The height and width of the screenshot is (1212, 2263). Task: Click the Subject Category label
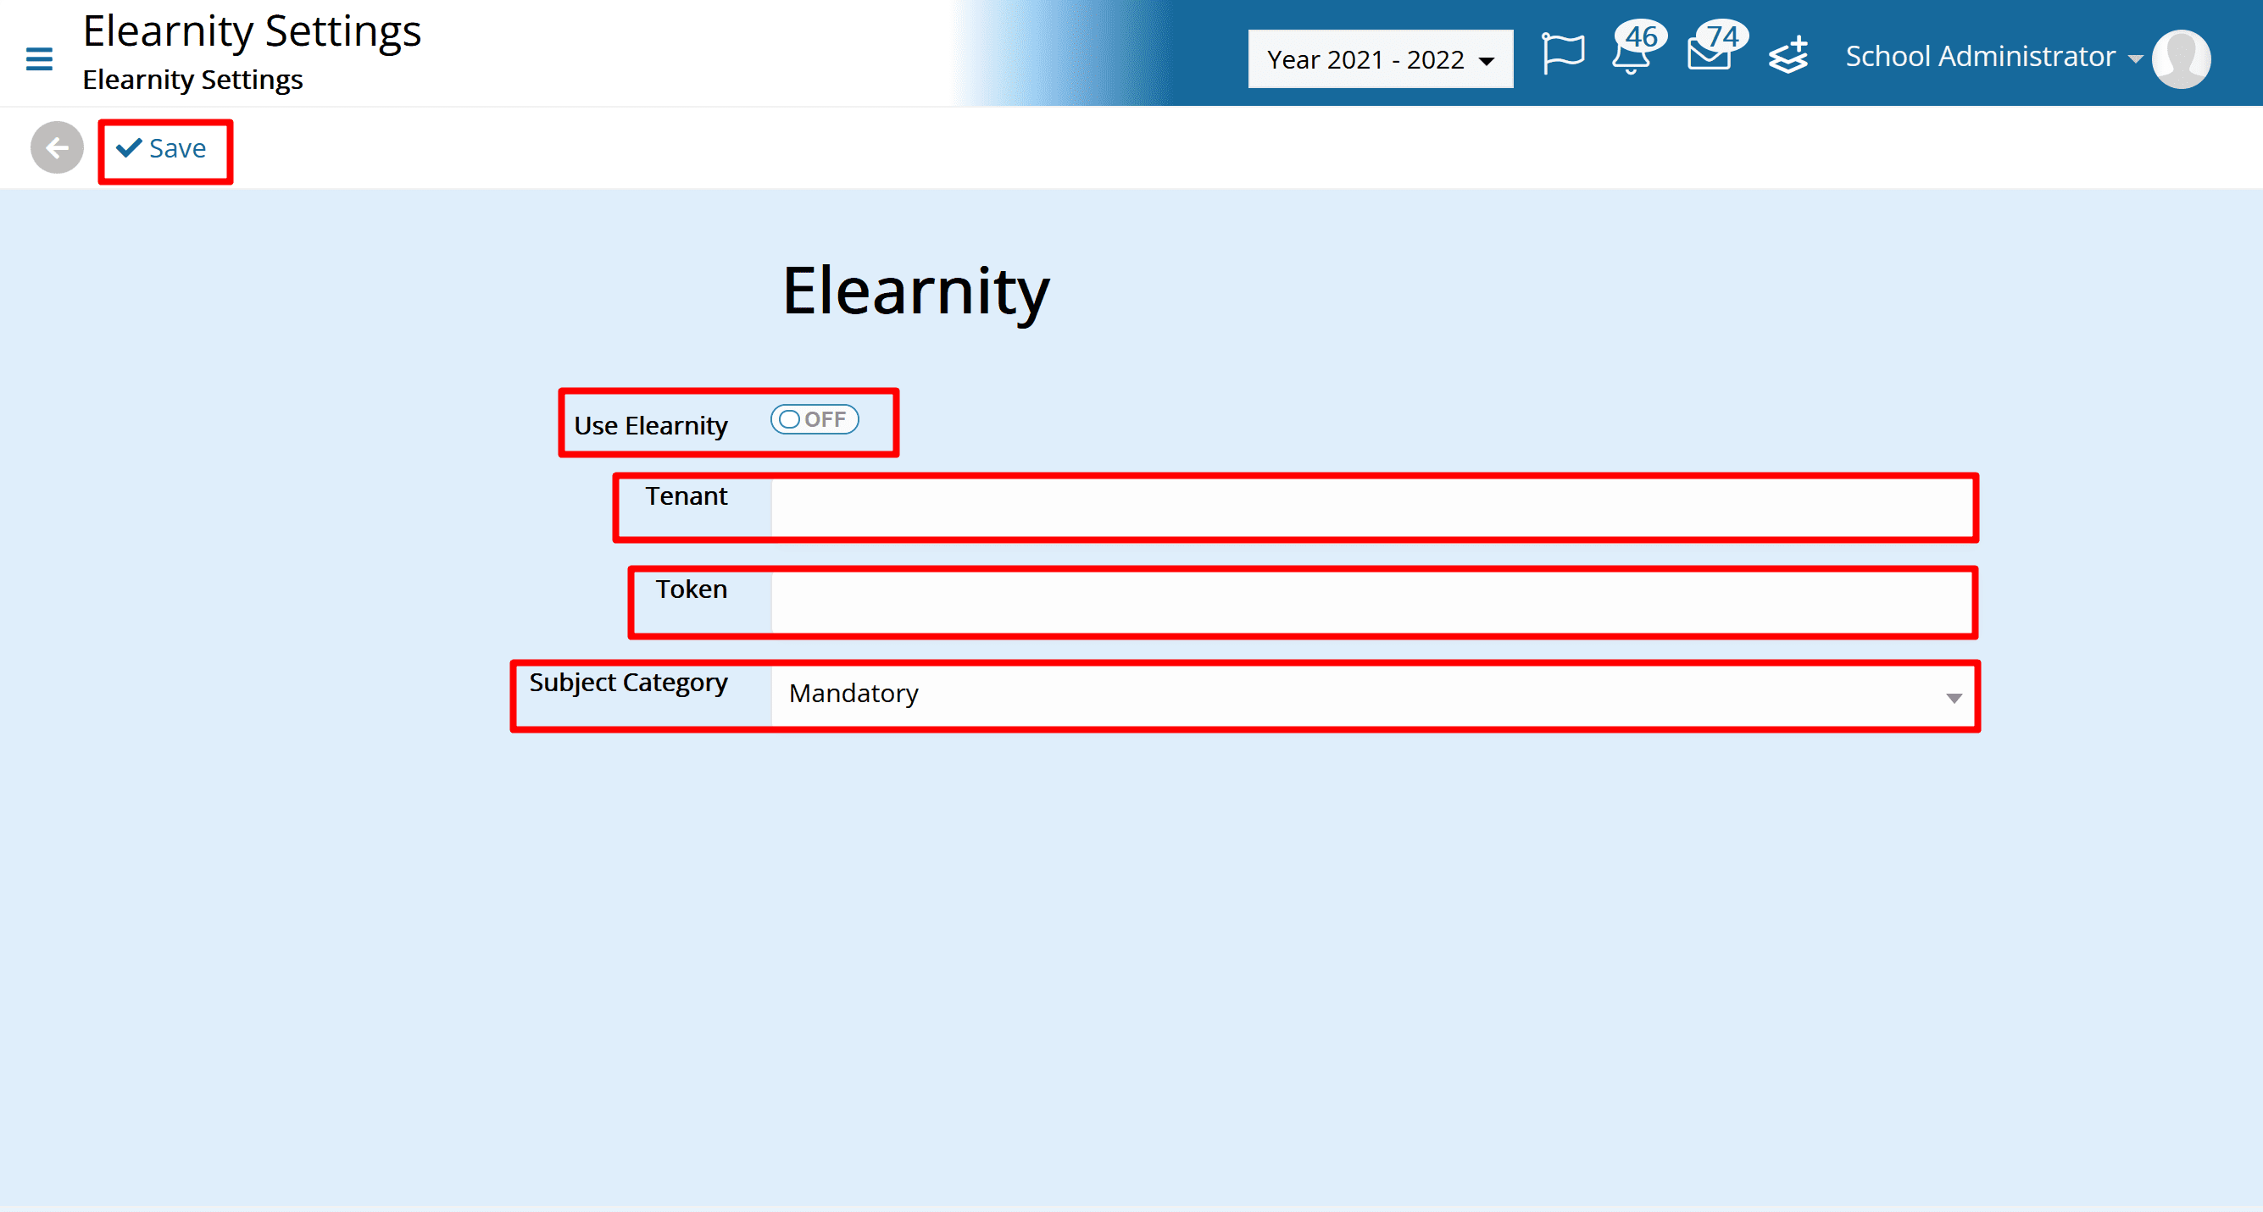628,683
